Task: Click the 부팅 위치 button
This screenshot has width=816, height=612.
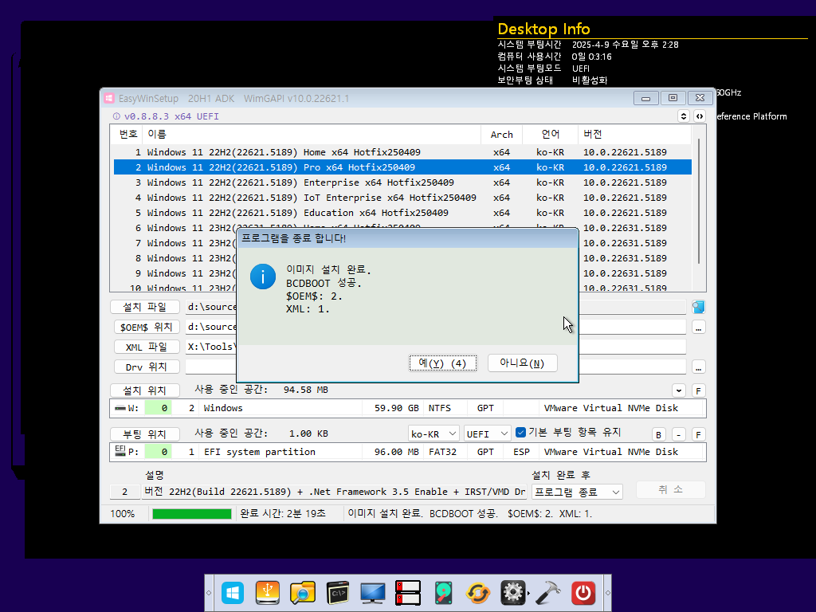Action: pos(145,434)
